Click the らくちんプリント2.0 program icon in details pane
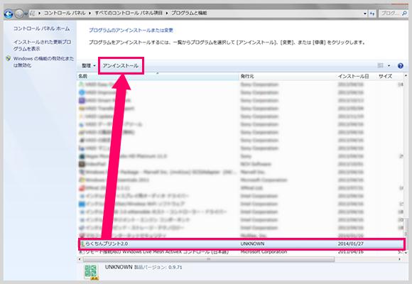This screenshot has height=284, width=412. (91, 272)
